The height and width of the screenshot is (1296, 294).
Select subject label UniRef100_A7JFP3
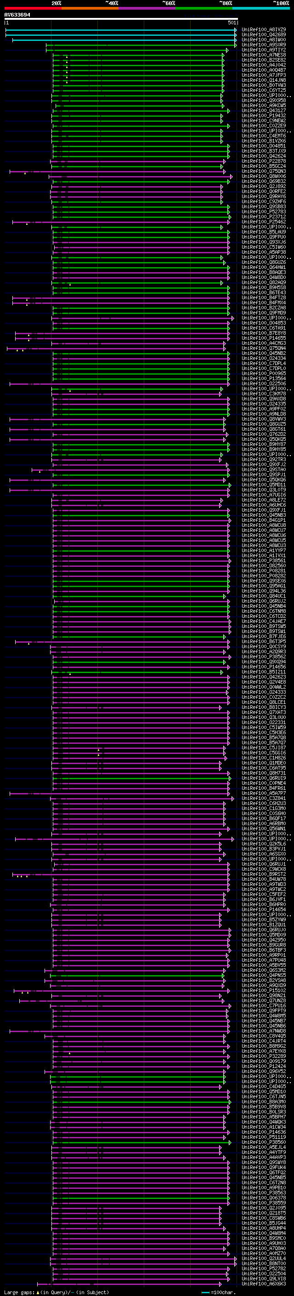pyautogui.click(x=264, y=75)
